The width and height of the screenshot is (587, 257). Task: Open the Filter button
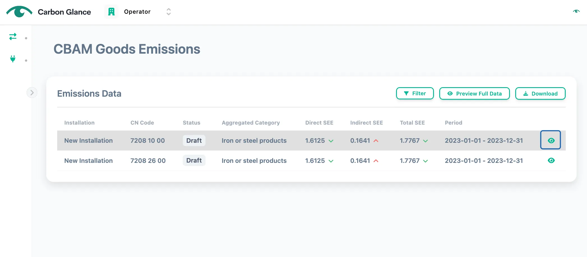click(415, 93)
